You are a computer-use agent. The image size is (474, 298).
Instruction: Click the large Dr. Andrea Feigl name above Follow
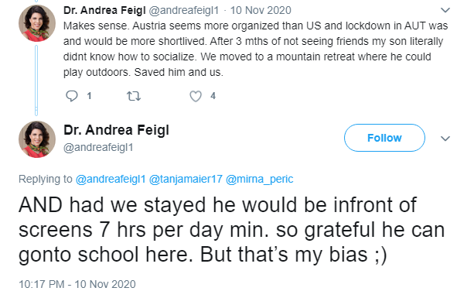117,130
